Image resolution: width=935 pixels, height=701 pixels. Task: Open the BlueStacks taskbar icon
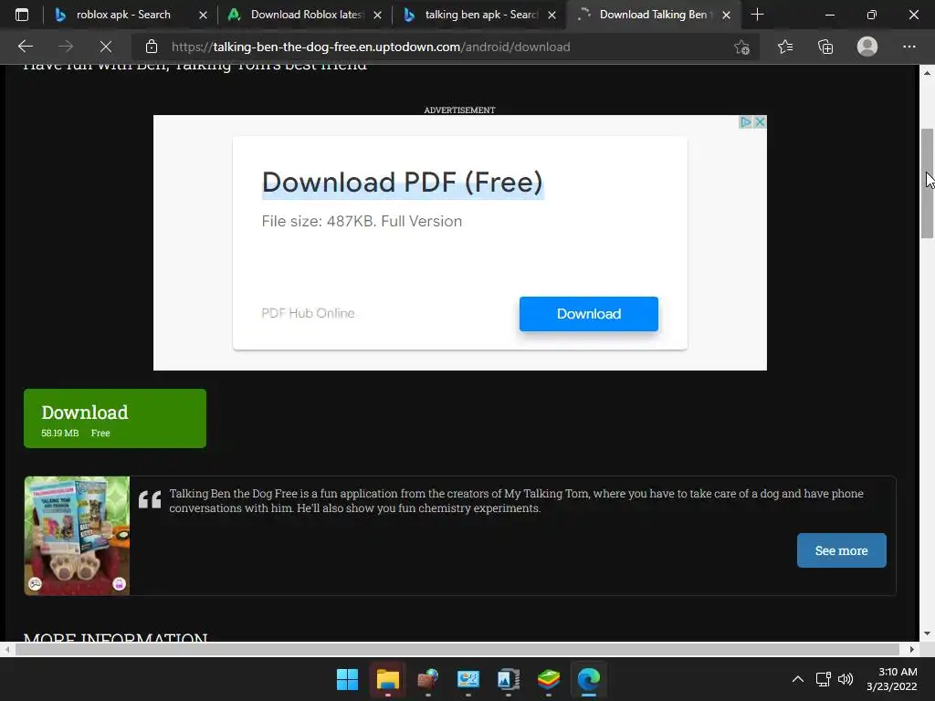coord(549,679)
